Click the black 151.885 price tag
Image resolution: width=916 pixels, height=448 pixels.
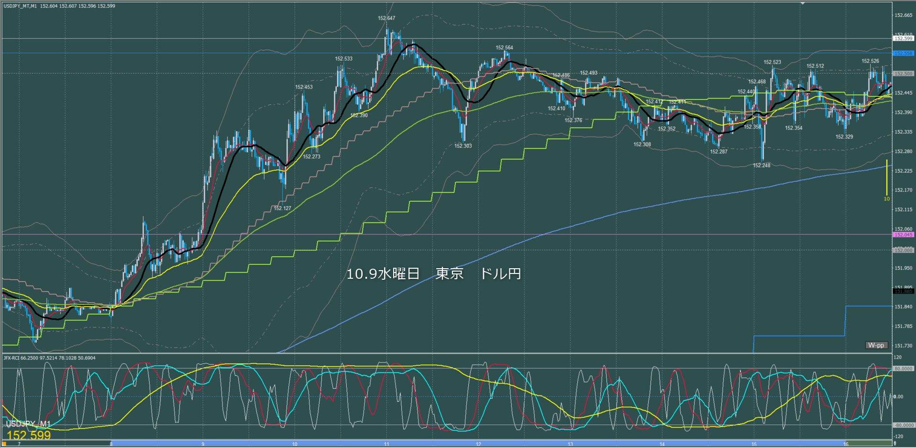[x=903, y=291]
